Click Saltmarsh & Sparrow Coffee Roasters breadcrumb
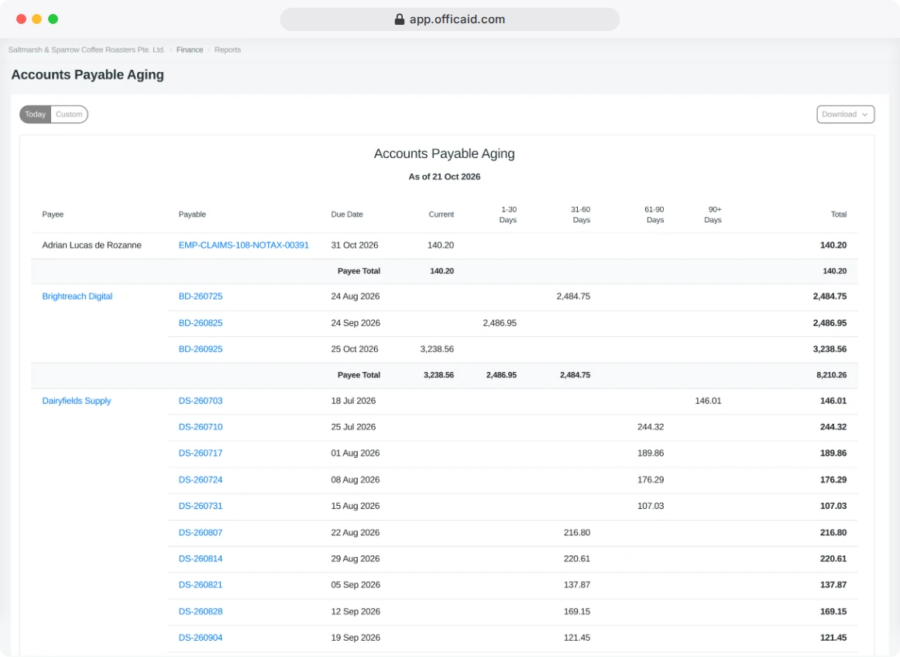 click(x=86, y=50)
